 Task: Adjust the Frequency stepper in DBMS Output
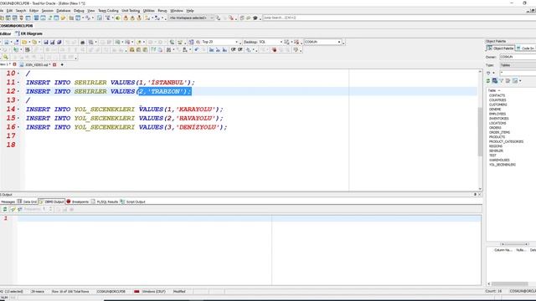[x=50, y=209]
